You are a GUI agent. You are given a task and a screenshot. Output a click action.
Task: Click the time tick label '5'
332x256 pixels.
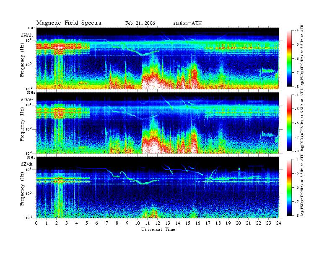pos(87,223)
